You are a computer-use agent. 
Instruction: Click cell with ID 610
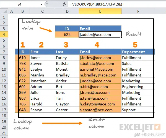[22, 58]
